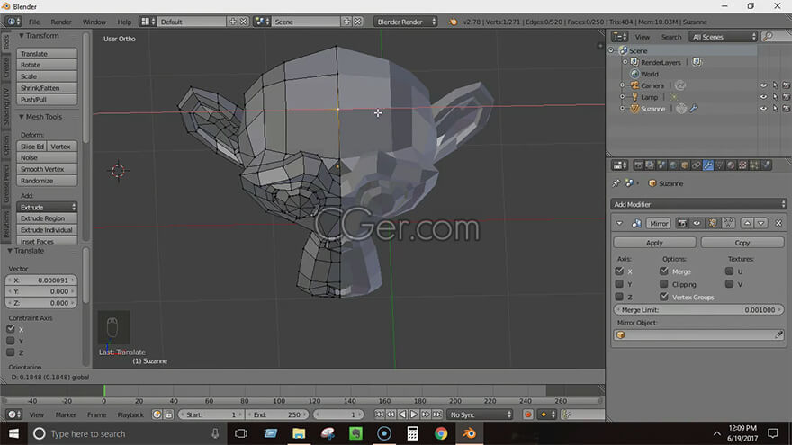This screenshot has height=445, width=792.
Task: Open File Explorer from the Windows taskbar
Action: [x=299, y=433]
